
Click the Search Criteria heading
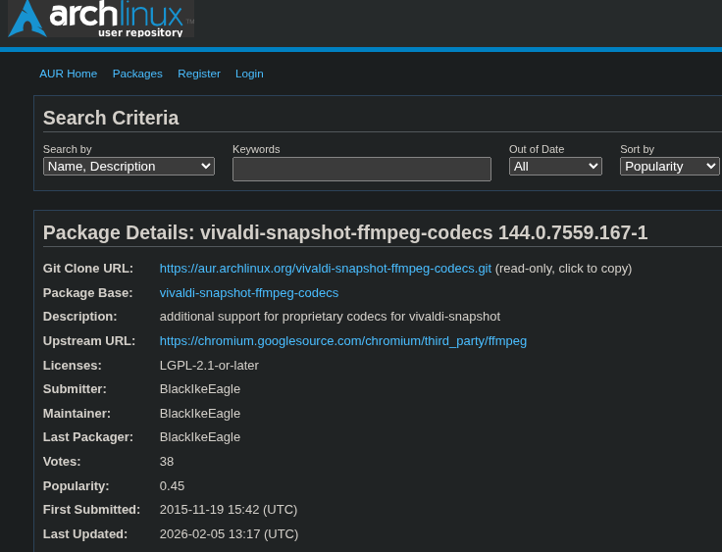pyautogui.click(x=111, y=119)
